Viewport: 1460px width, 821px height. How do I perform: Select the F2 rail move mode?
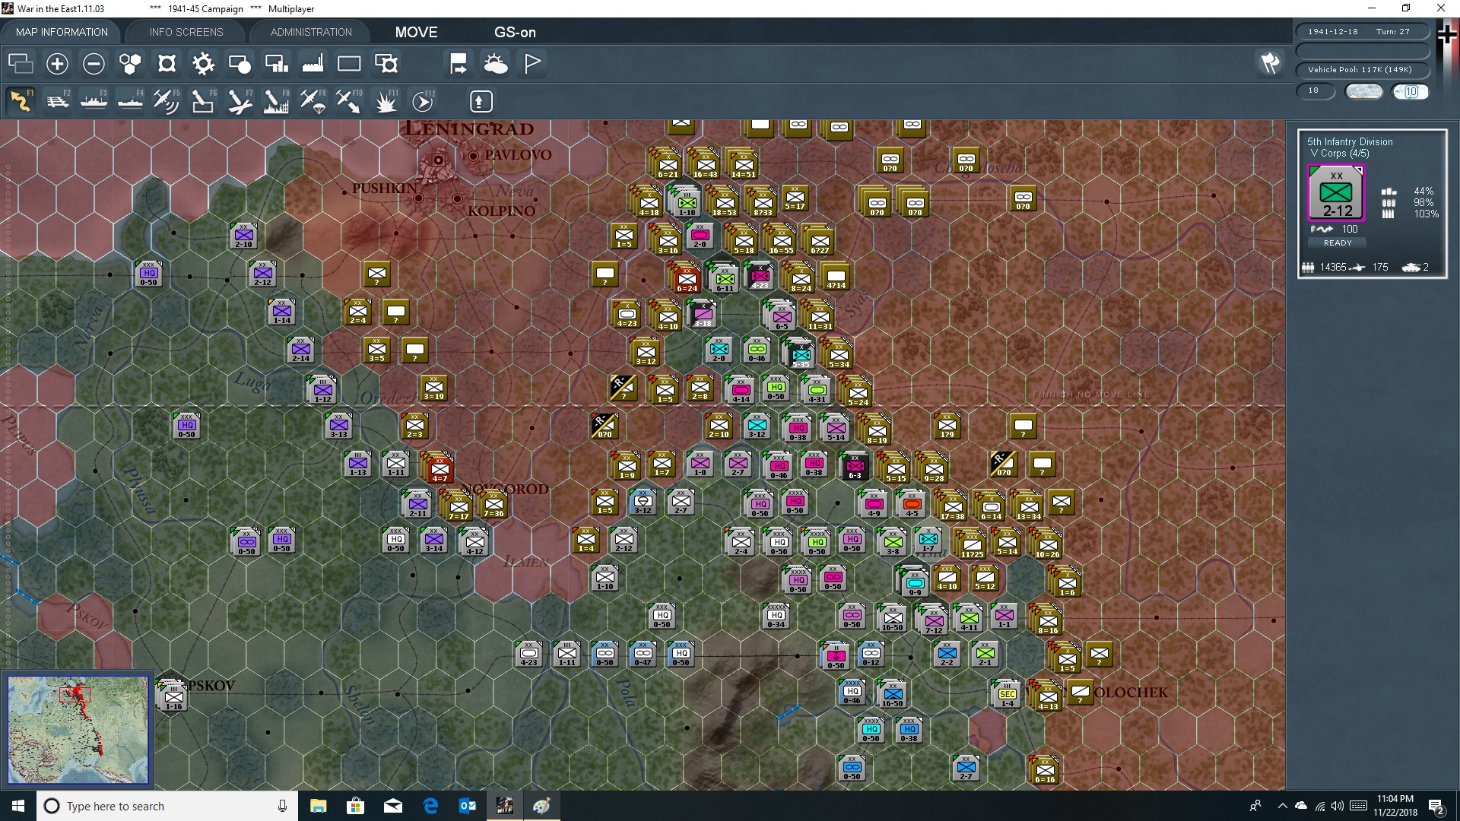tap(57, 101)
